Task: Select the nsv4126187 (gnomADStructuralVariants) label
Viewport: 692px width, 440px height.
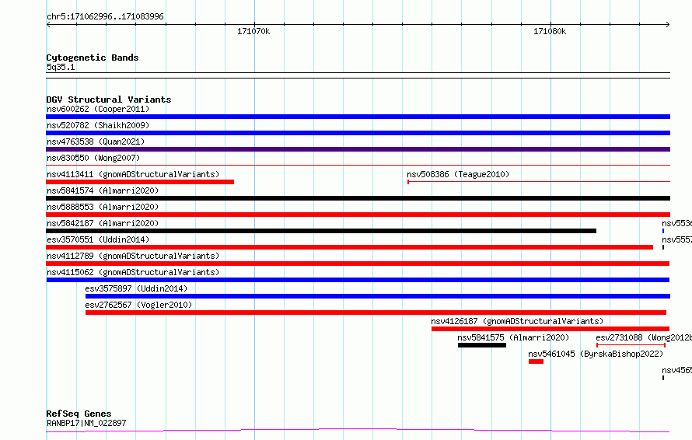Action: [517, 321]
